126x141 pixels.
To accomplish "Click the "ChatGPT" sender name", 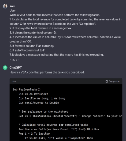I will [16, 68].
